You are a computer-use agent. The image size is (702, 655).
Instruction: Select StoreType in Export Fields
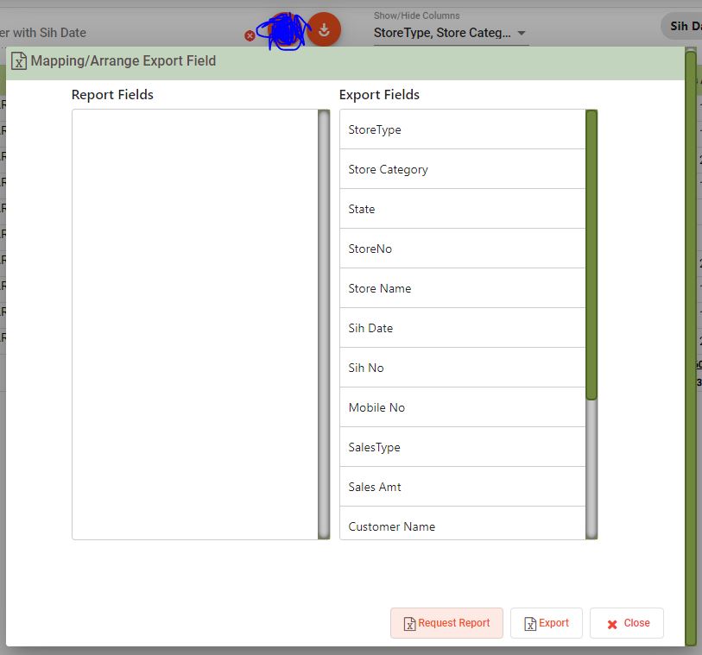click(x=462, y=129)
